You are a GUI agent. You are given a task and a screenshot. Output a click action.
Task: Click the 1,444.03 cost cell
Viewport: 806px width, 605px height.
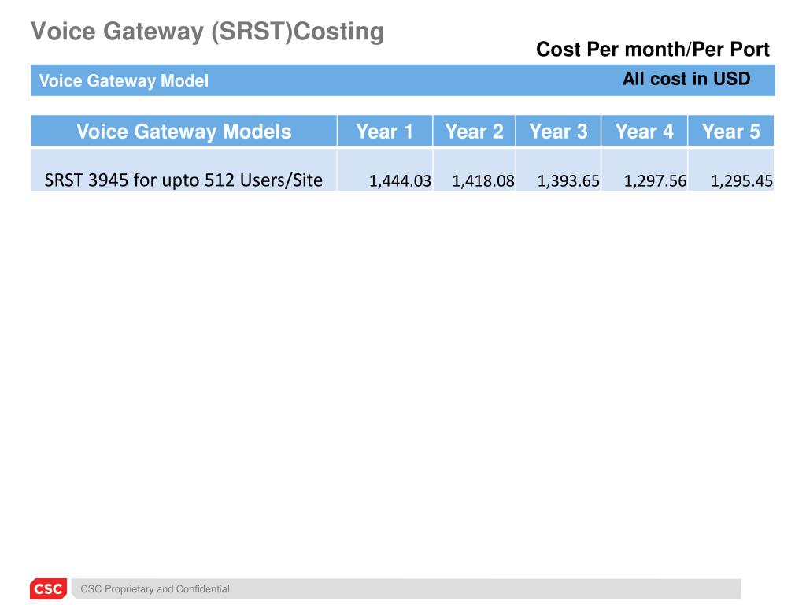pyautogui.click(x=384, y=170)
